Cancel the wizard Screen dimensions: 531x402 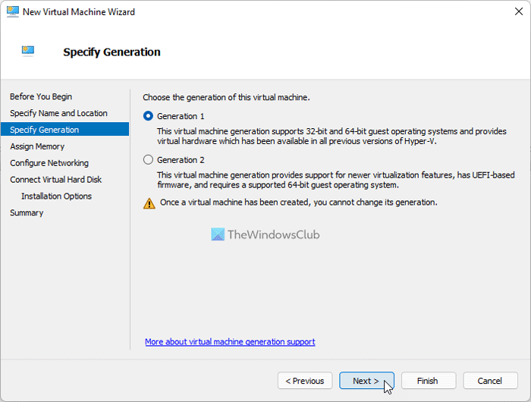490,381
